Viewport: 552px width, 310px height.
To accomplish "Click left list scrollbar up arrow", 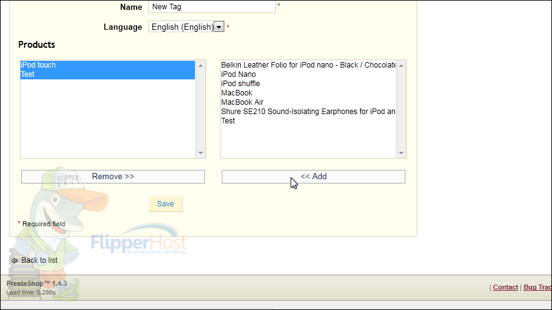I will [x=201, y=66].
